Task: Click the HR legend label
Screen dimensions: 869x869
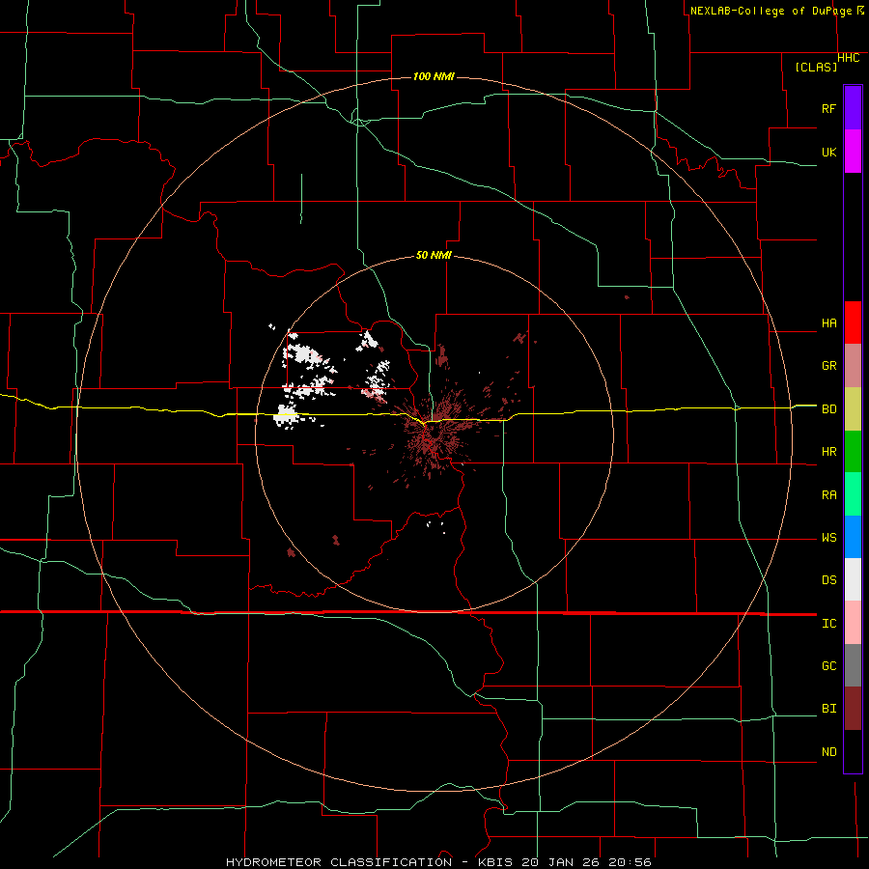Action: tap(828, 452)
